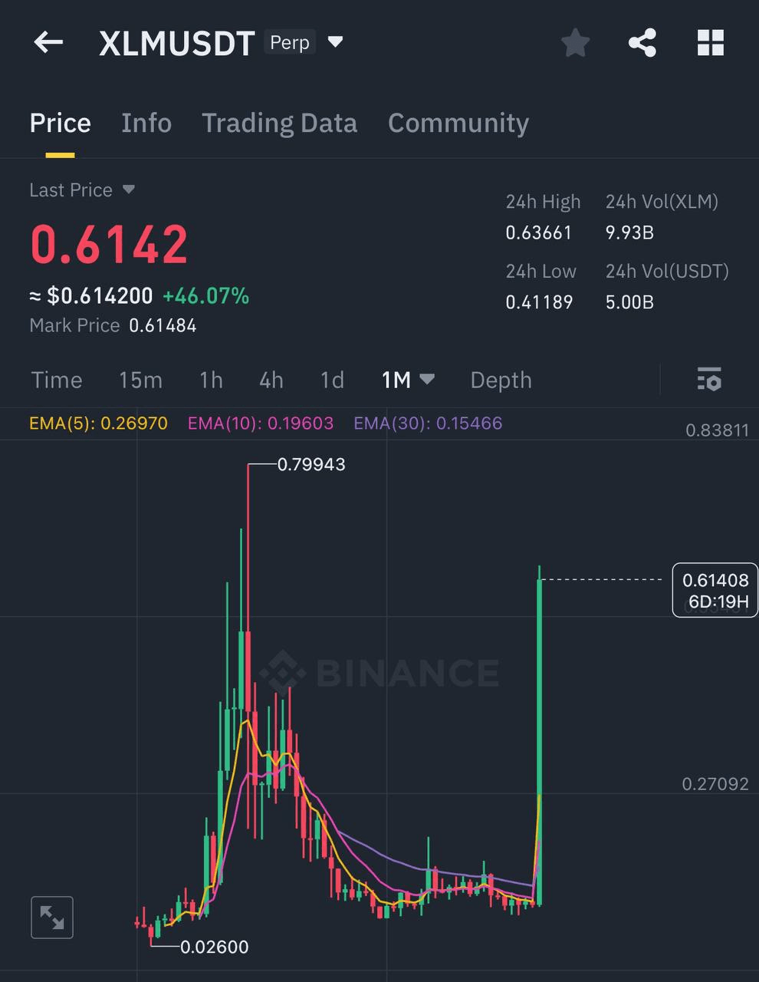Select the 1h interval

click(211, 380)
